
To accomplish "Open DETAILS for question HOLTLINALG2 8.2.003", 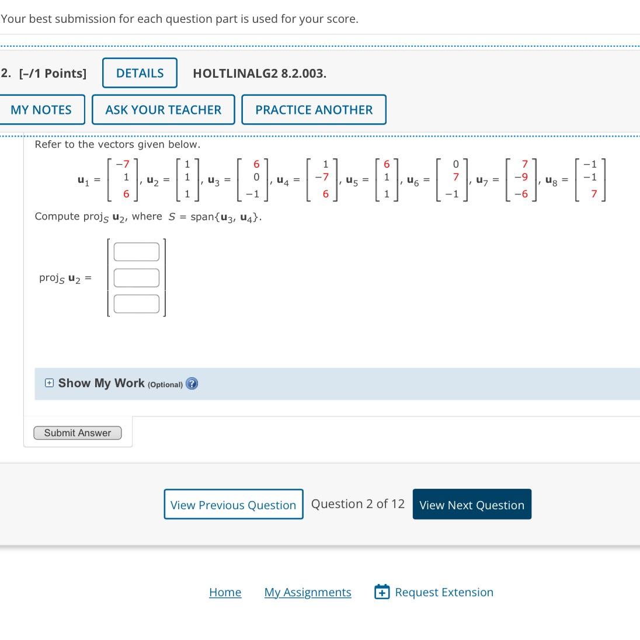I will 140,72.
